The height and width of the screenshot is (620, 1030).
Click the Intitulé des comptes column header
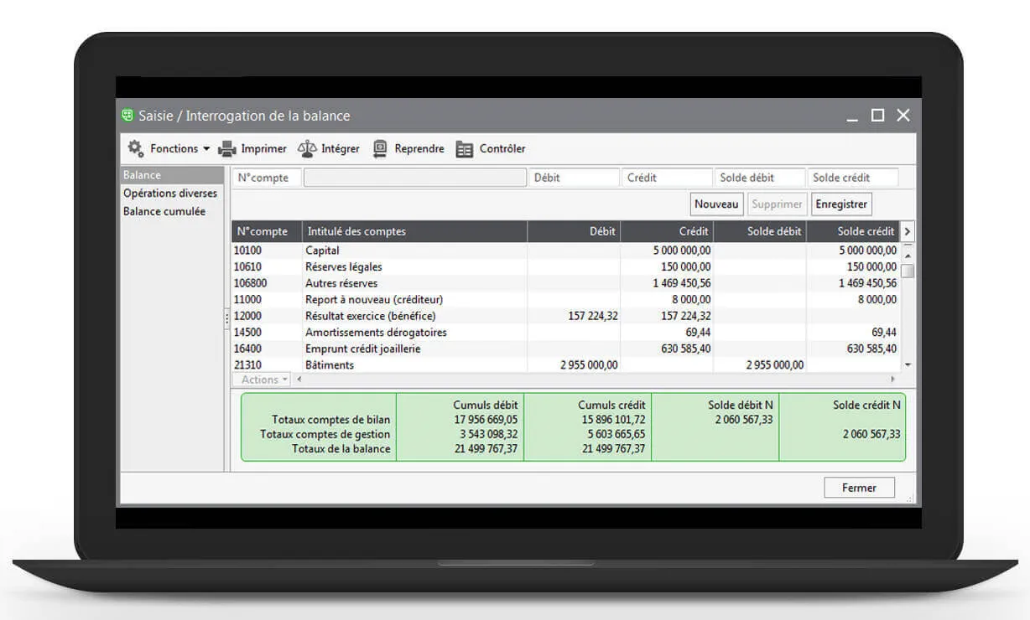(415, 231)
